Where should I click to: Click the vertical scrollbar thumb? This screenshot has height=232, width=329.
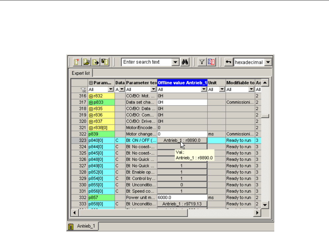coord(265,116)
